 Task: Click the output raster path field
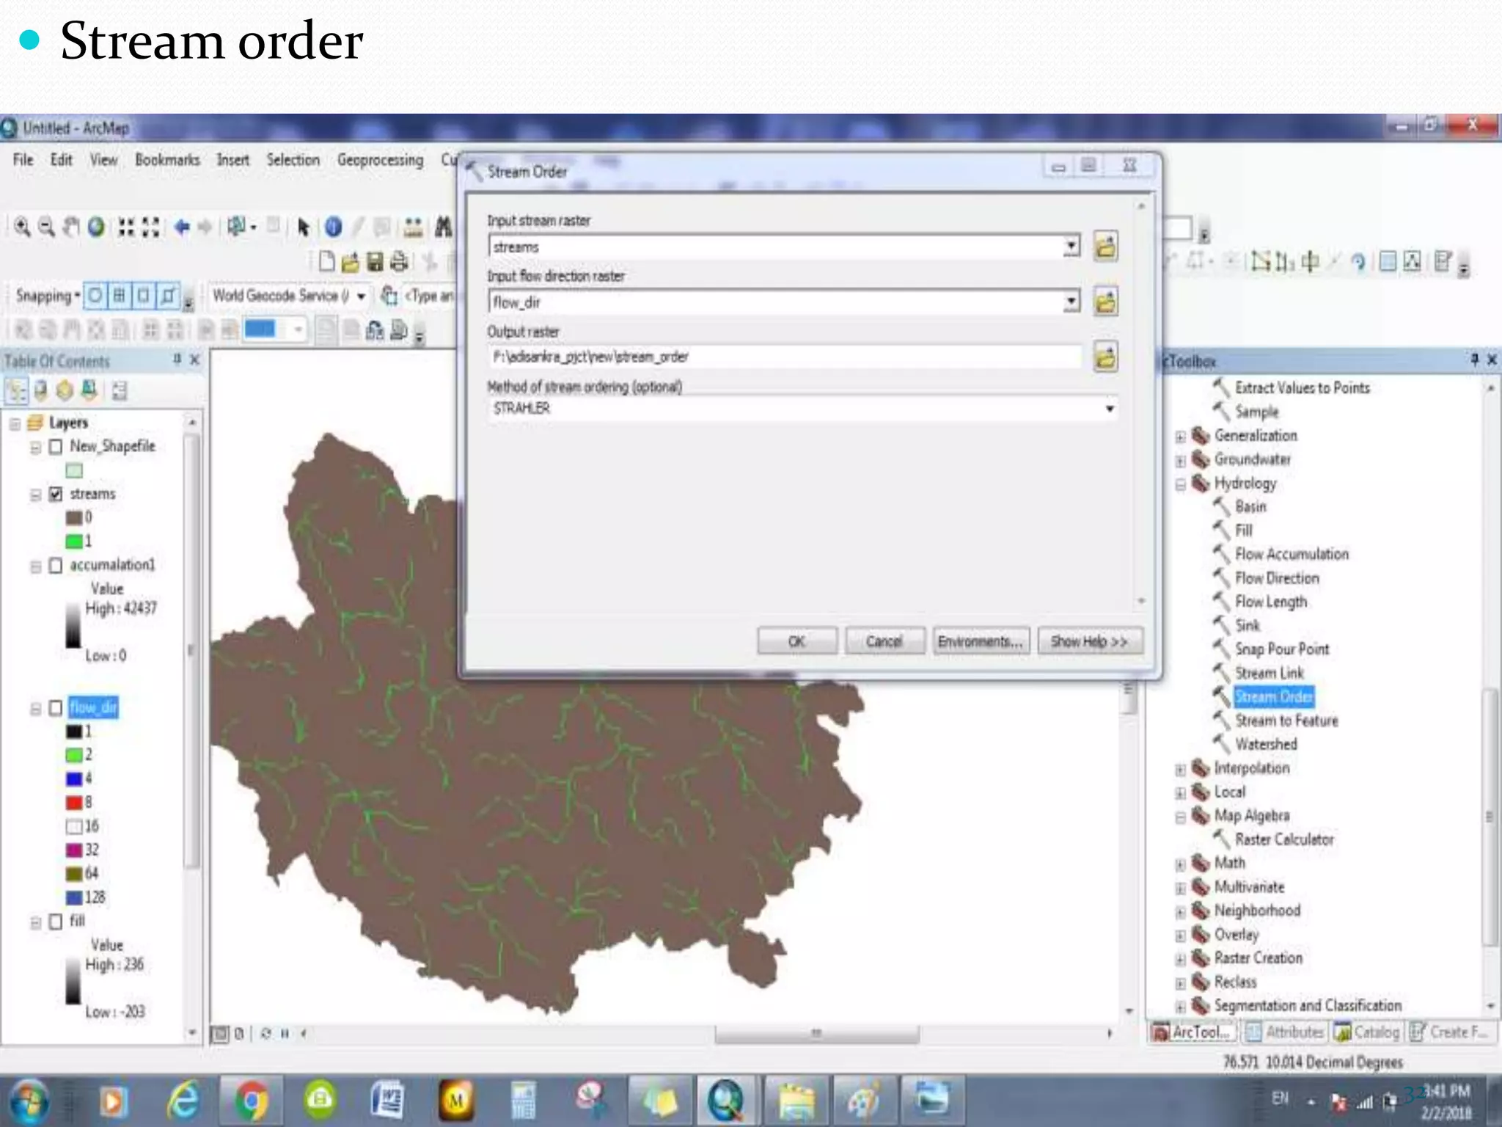coord(784,357)
